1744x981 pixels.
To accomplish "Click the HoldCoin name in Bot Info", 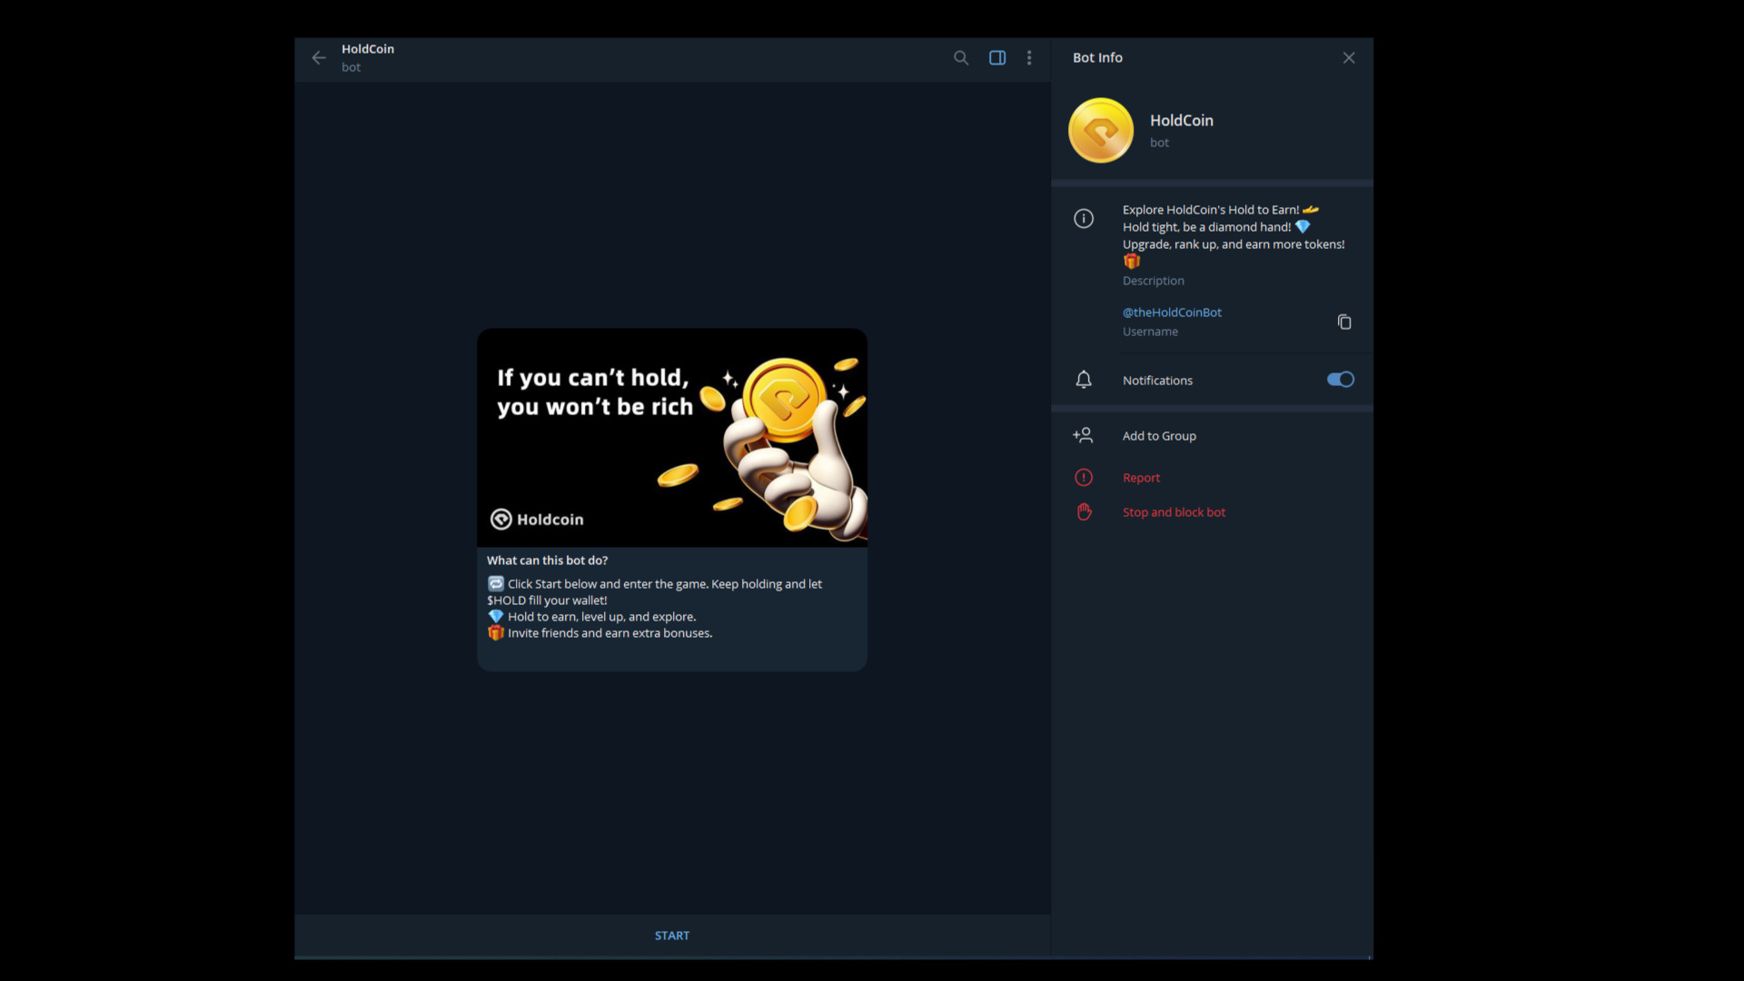I will coord(1181,120).
